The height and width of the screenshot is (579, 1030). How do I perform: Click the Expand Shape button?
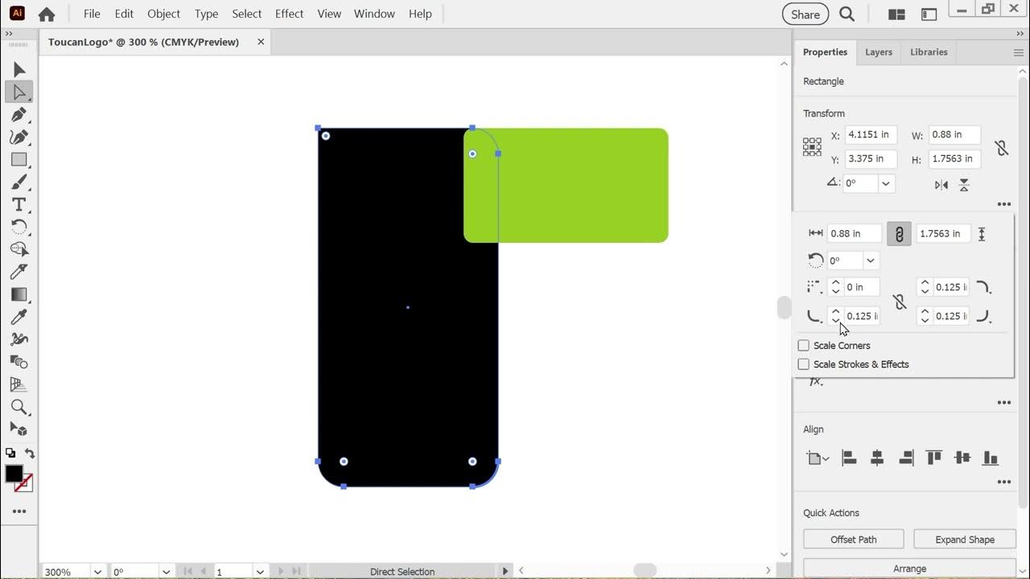click(965, 540)
